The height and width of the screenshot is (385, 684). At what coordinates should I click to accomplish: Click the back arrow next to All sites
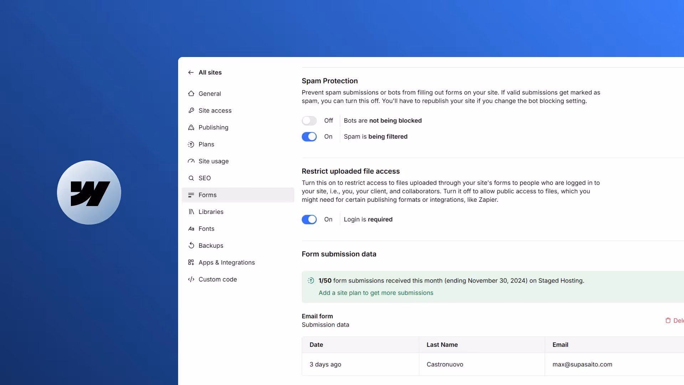click(x=191, y=72)
